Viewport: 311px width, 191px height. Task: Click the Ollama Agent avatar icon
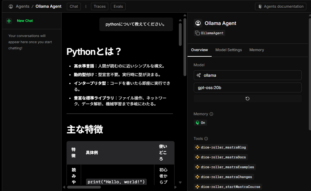pos(198,23)
